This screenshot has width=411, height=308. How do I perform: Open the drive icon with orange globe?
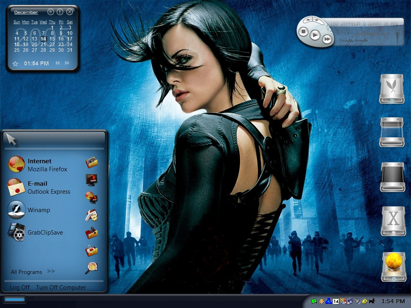click(x=394, y=267)
